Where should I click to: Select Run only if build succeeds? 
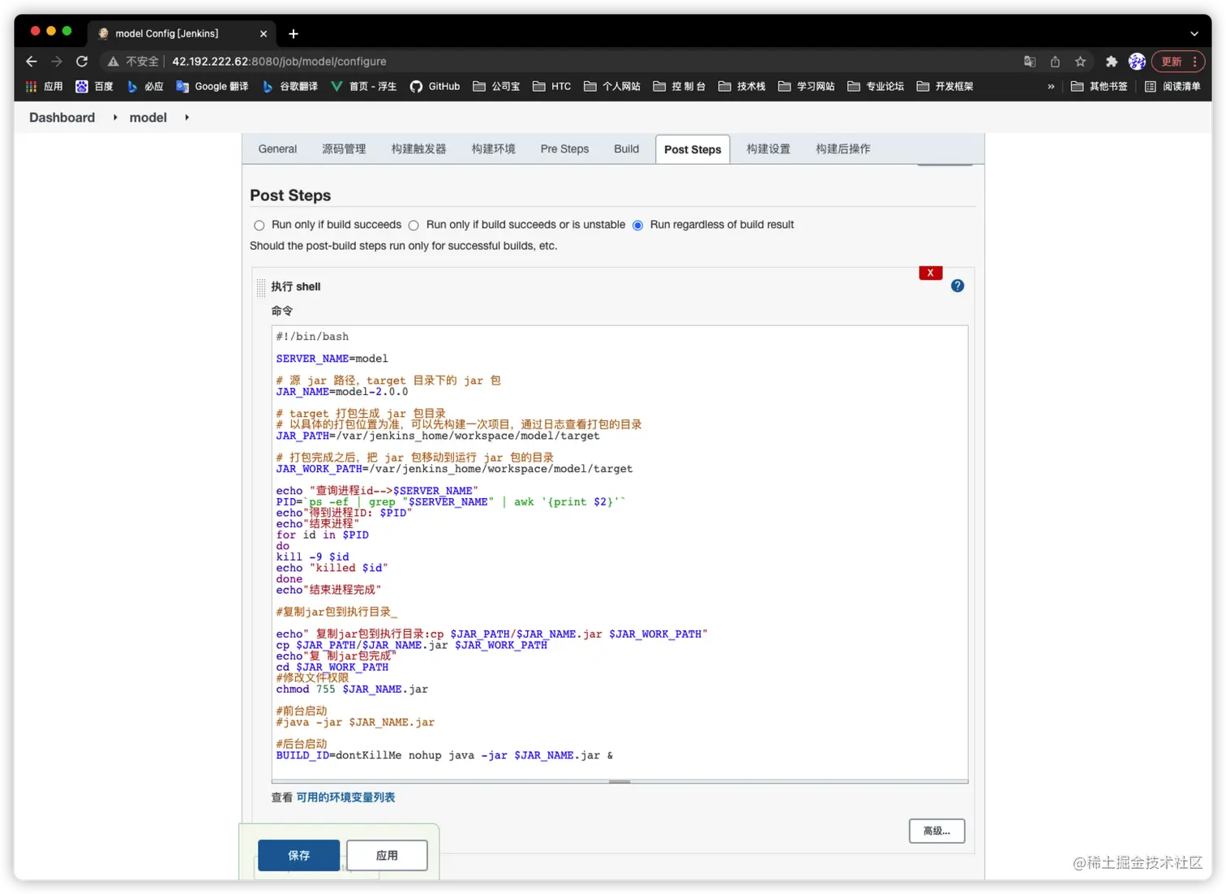coord(259,225)
